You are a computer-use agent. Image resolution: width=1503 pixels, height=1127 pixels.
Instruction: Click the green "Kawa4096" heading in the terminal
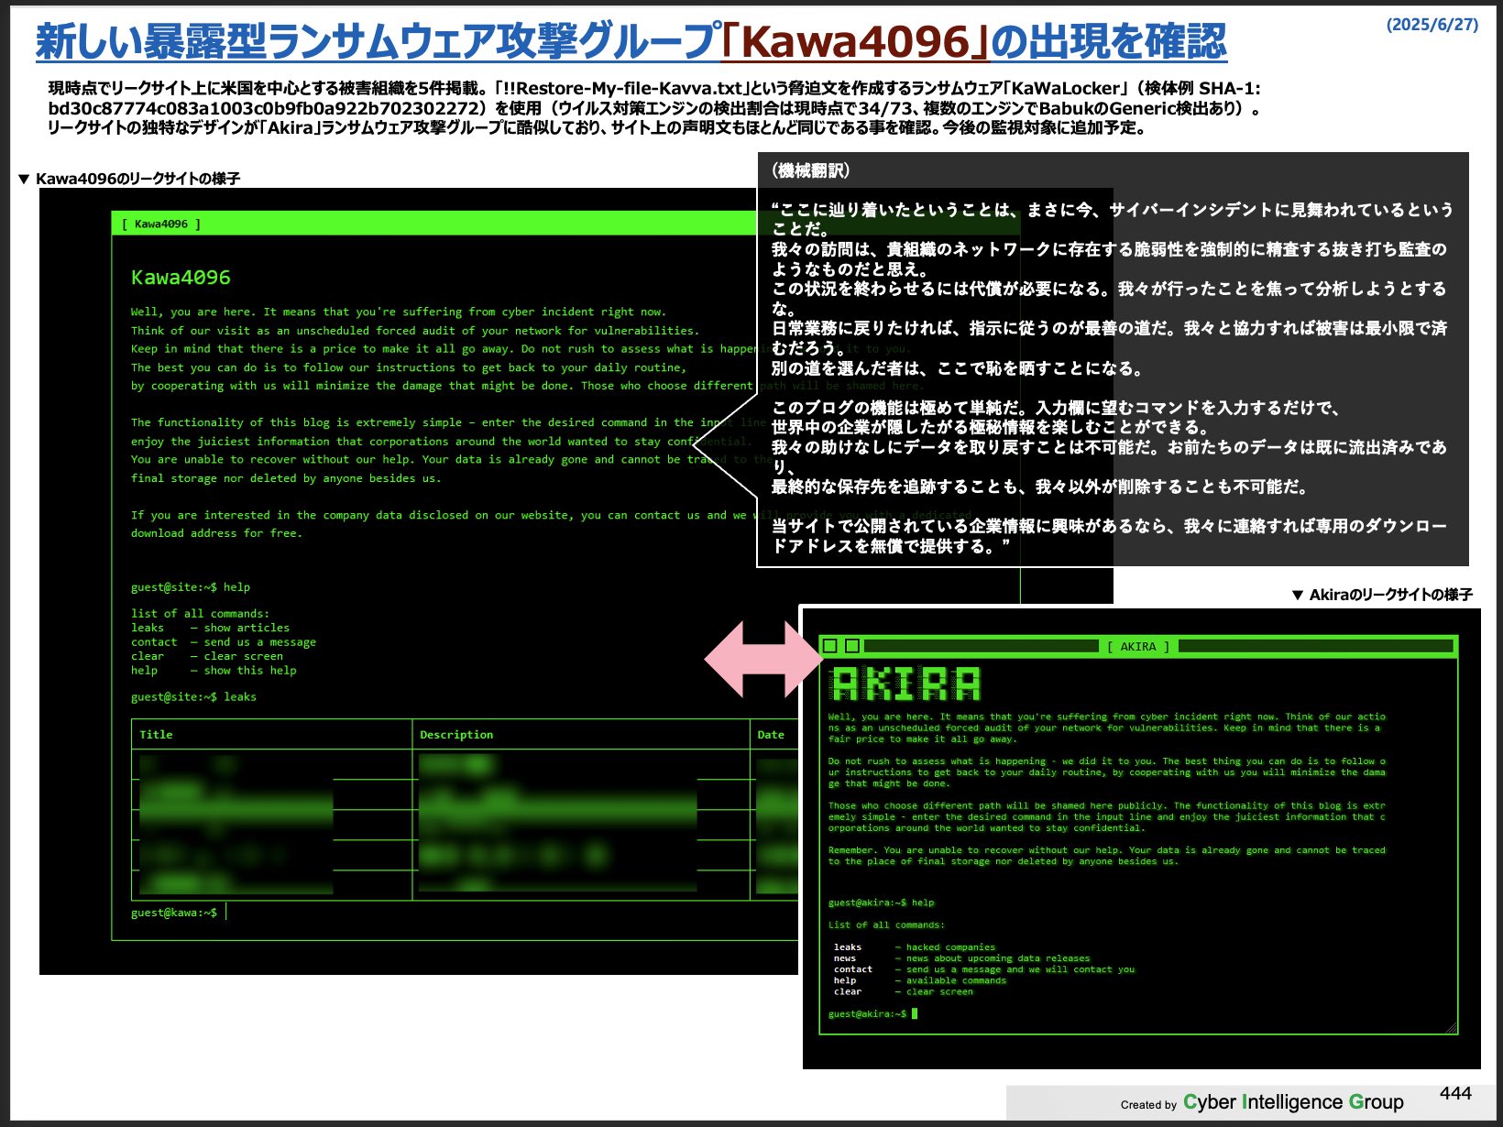click(181, 278)
